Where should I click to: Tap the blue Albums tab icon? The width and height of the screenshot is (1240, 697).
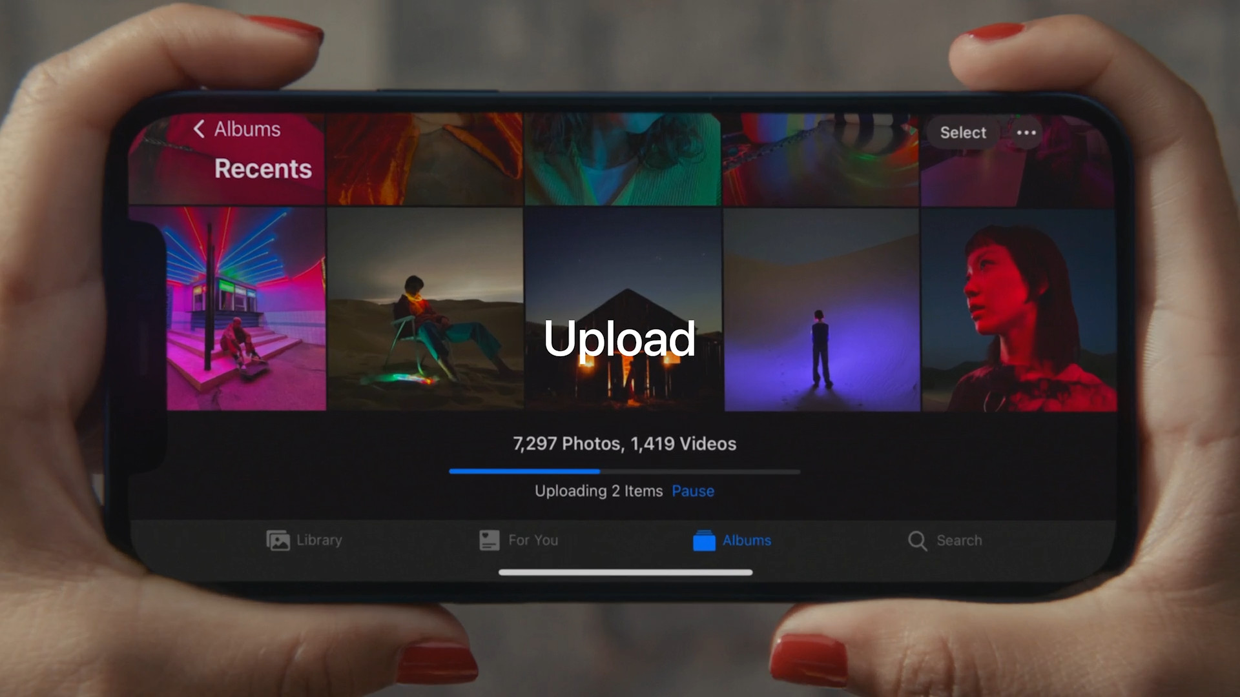[704, 540]
